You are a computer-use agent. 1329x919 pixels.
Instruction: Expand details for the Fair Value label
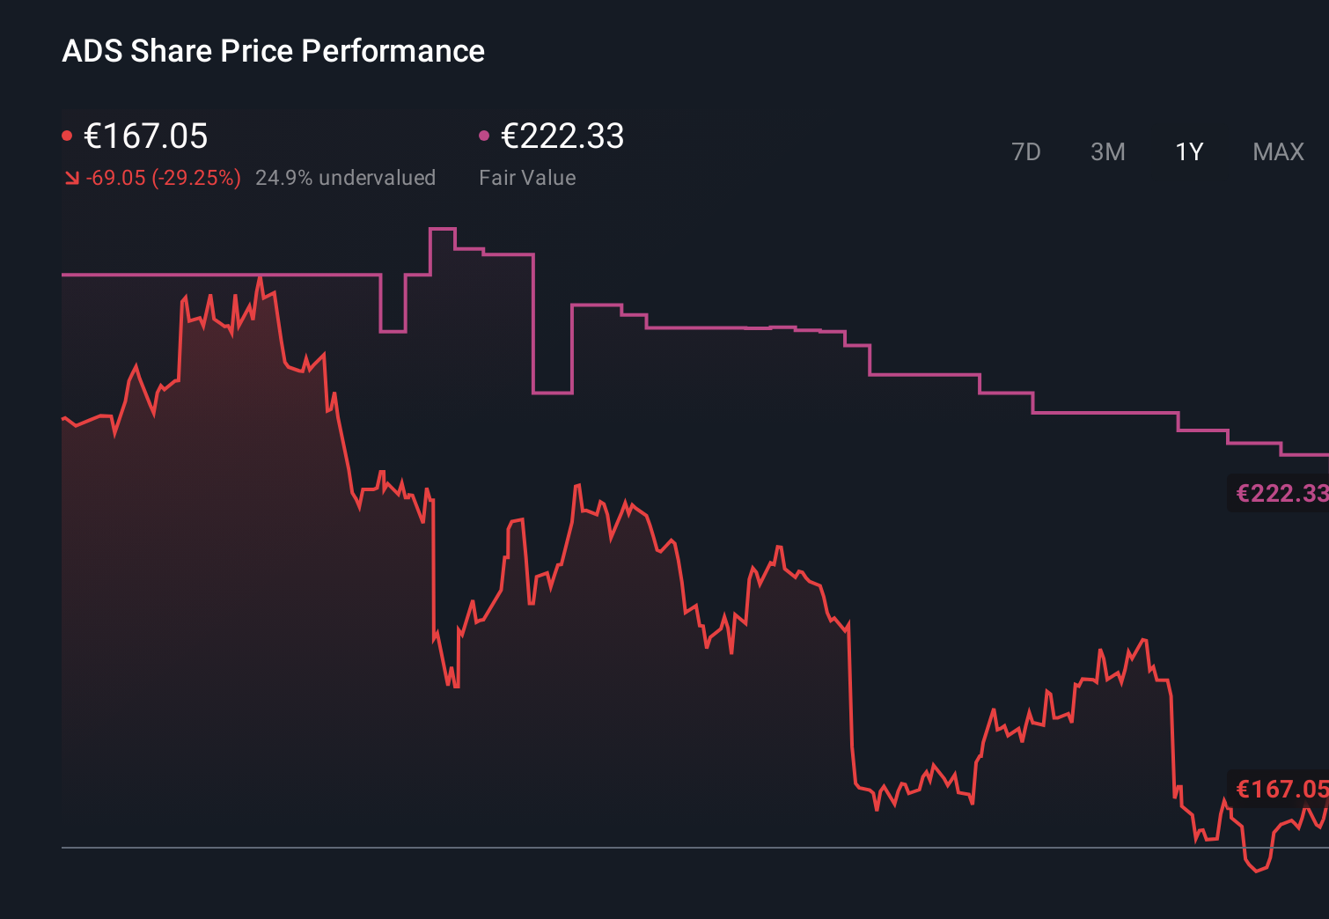tap(527, 177)
